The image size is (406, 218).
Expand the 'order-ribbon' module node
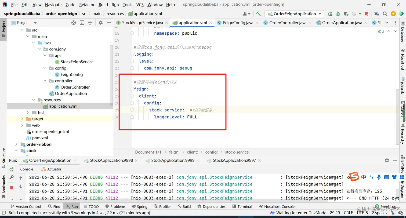coord(17,144)
